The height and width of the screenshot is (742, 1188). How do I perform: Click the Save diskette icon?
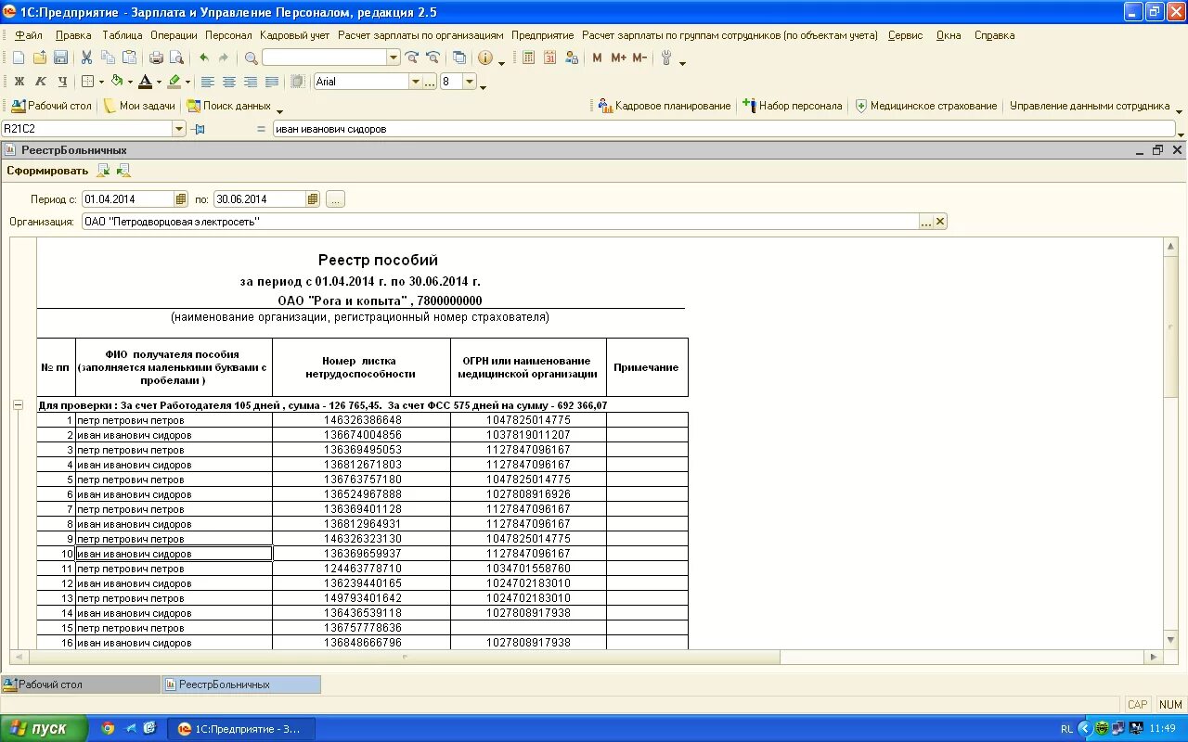click(x=59, y=58)
